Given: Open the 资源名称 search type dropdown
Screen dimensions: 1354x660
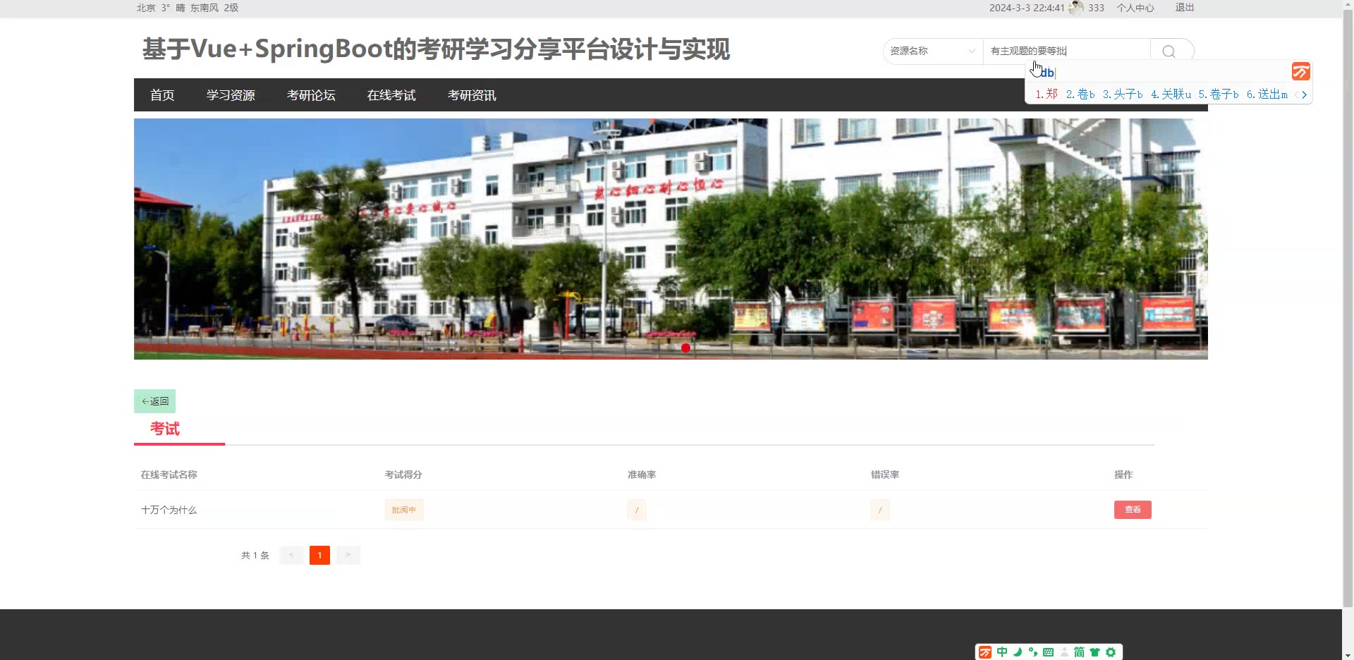Looking at the screenshot, I should tap(933, 51).
